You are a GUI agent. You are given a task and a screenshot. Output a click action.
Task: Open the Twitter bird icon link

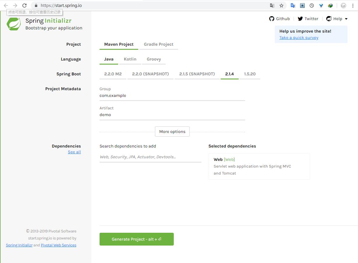[300, 19]
